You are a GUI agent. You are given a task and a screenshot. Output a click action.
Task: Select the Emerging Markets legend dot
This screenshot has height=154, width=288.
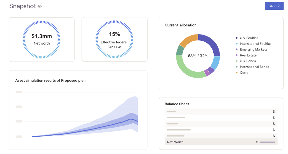click(237, 50)
